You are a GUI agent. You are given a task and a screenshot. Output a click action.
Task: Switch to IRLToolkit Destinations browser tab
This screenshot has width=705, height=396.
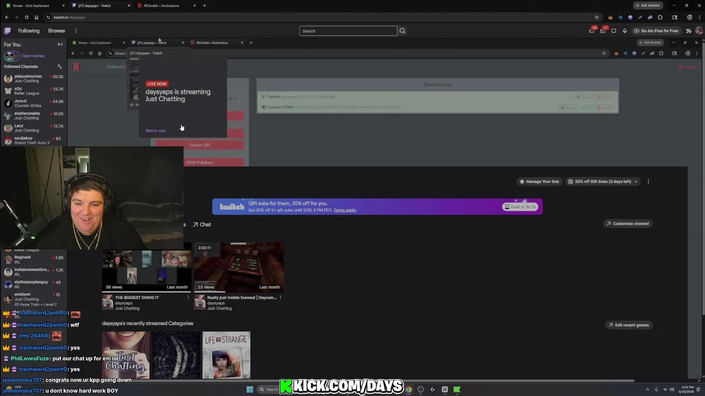pos(165,5)
